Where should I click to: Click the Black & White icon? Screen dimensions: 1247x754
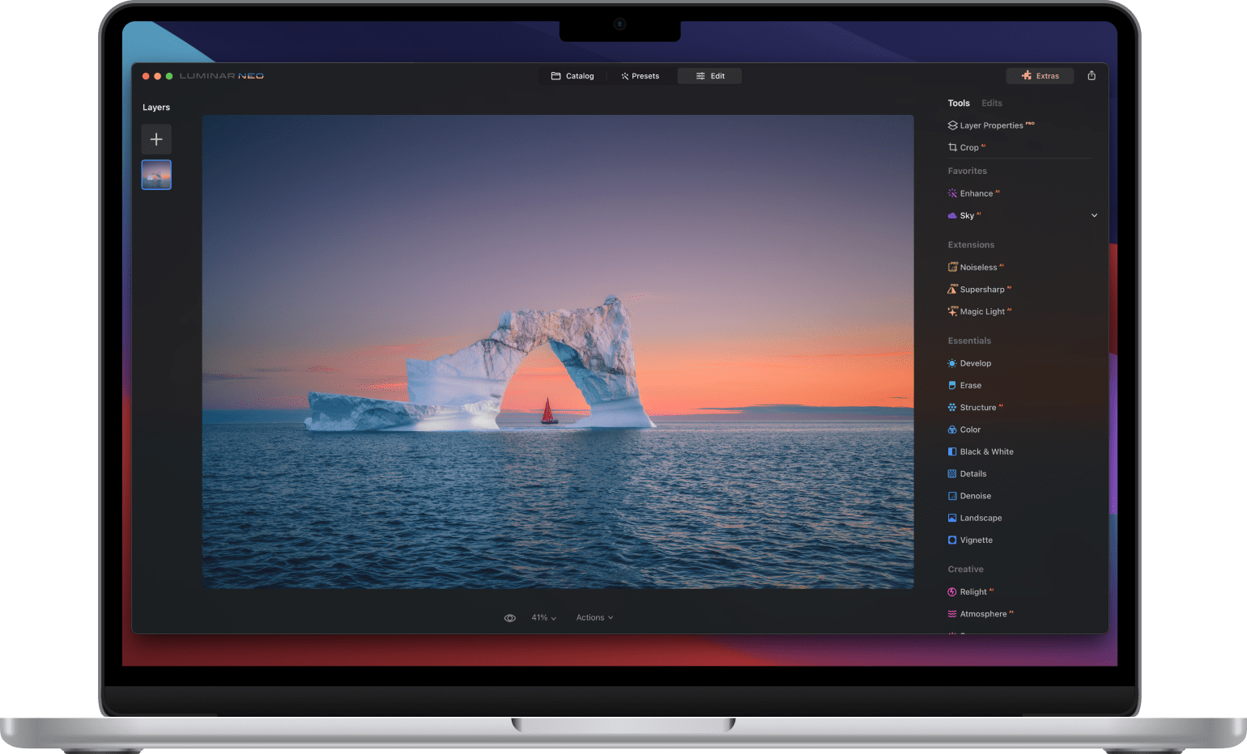tap(952, 451)
